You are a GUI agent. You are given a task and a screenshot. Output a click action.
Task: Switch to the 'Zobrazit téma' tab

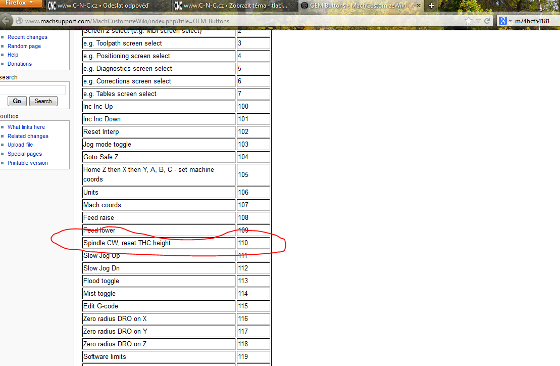click(x=233, y=6)
